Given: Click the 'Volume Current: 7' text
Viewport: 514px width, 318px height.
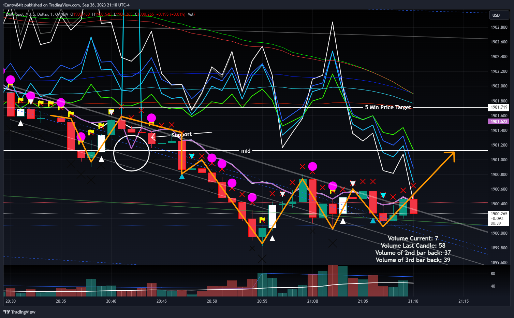Looking at the screenshot, I should [x=413, y=238].
